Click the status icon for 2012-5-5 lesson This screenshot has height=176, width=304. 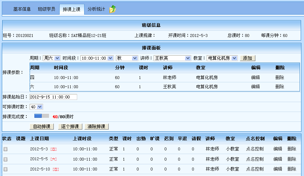(x=5, y=159)
